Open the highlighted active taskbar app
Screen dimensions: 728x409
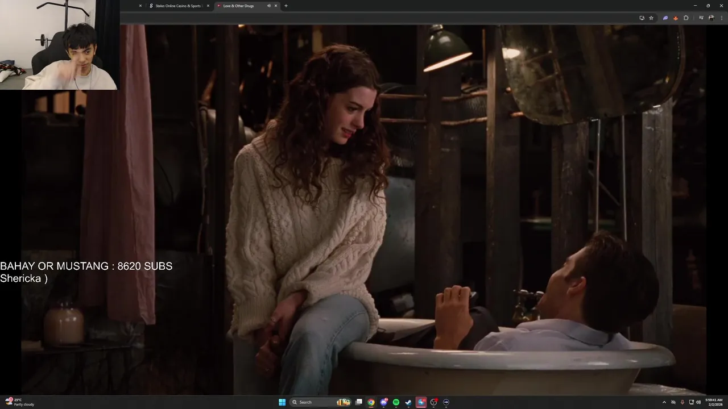421,402
